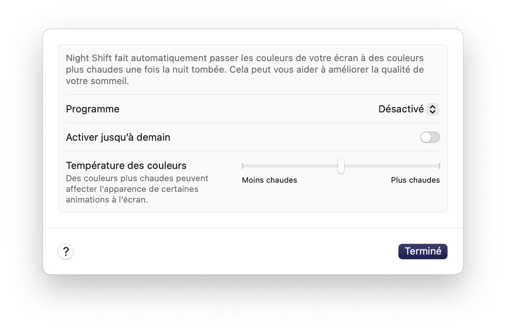Screen dimensions: 506x331
Task: Open the help question mark button
Action: (66, 252)
